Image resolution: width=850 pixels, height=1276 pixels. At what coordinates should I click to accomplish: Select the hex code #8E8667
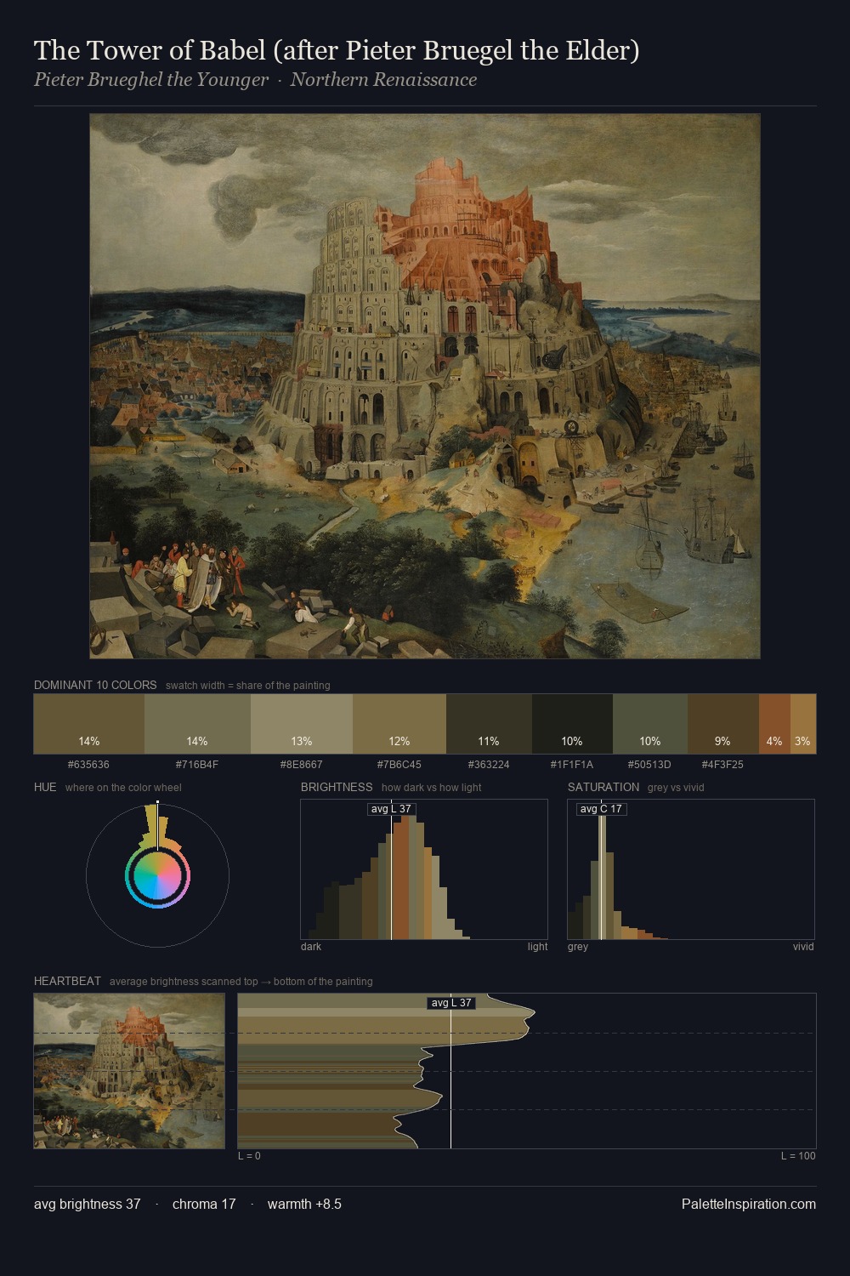tap(302, 765)
